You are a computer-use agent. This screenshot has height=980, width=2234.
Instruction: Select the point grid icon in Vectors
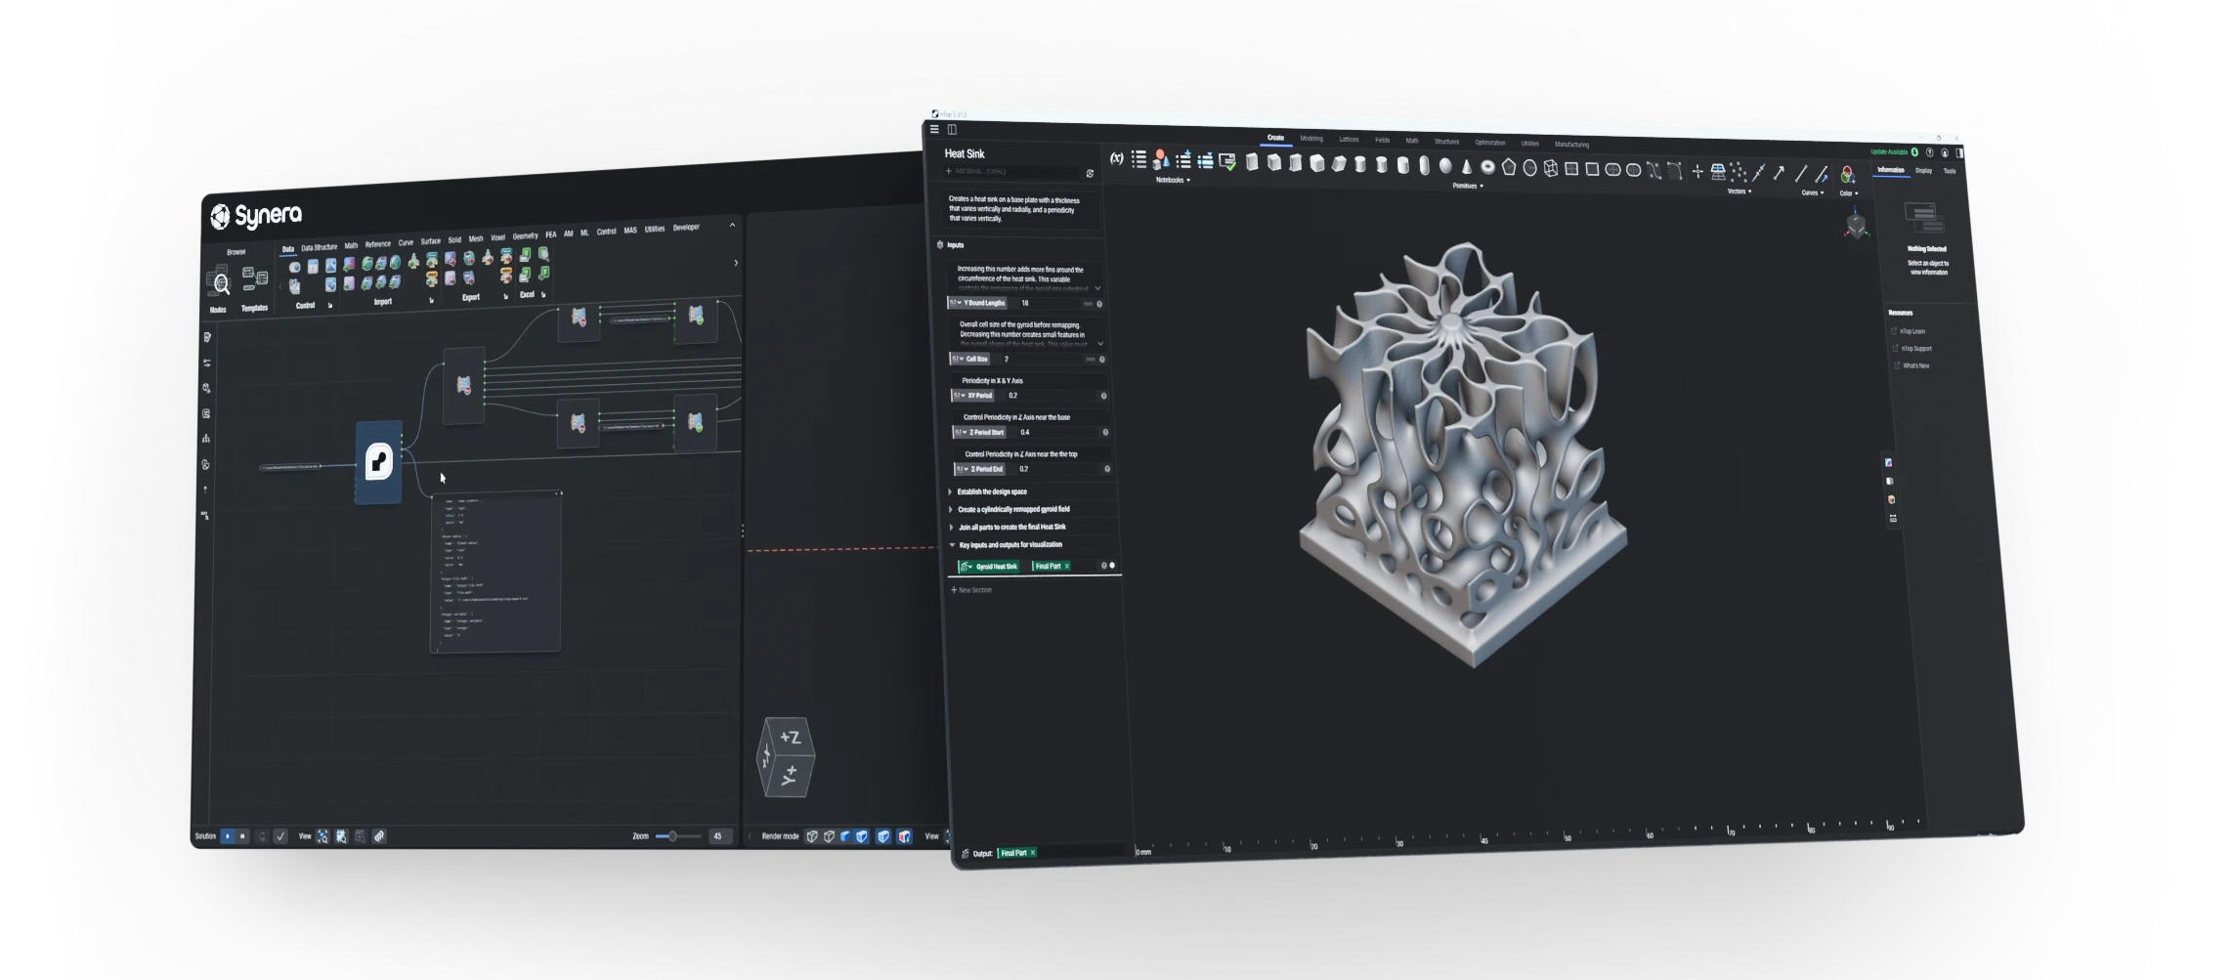[x=1718, y=172]
